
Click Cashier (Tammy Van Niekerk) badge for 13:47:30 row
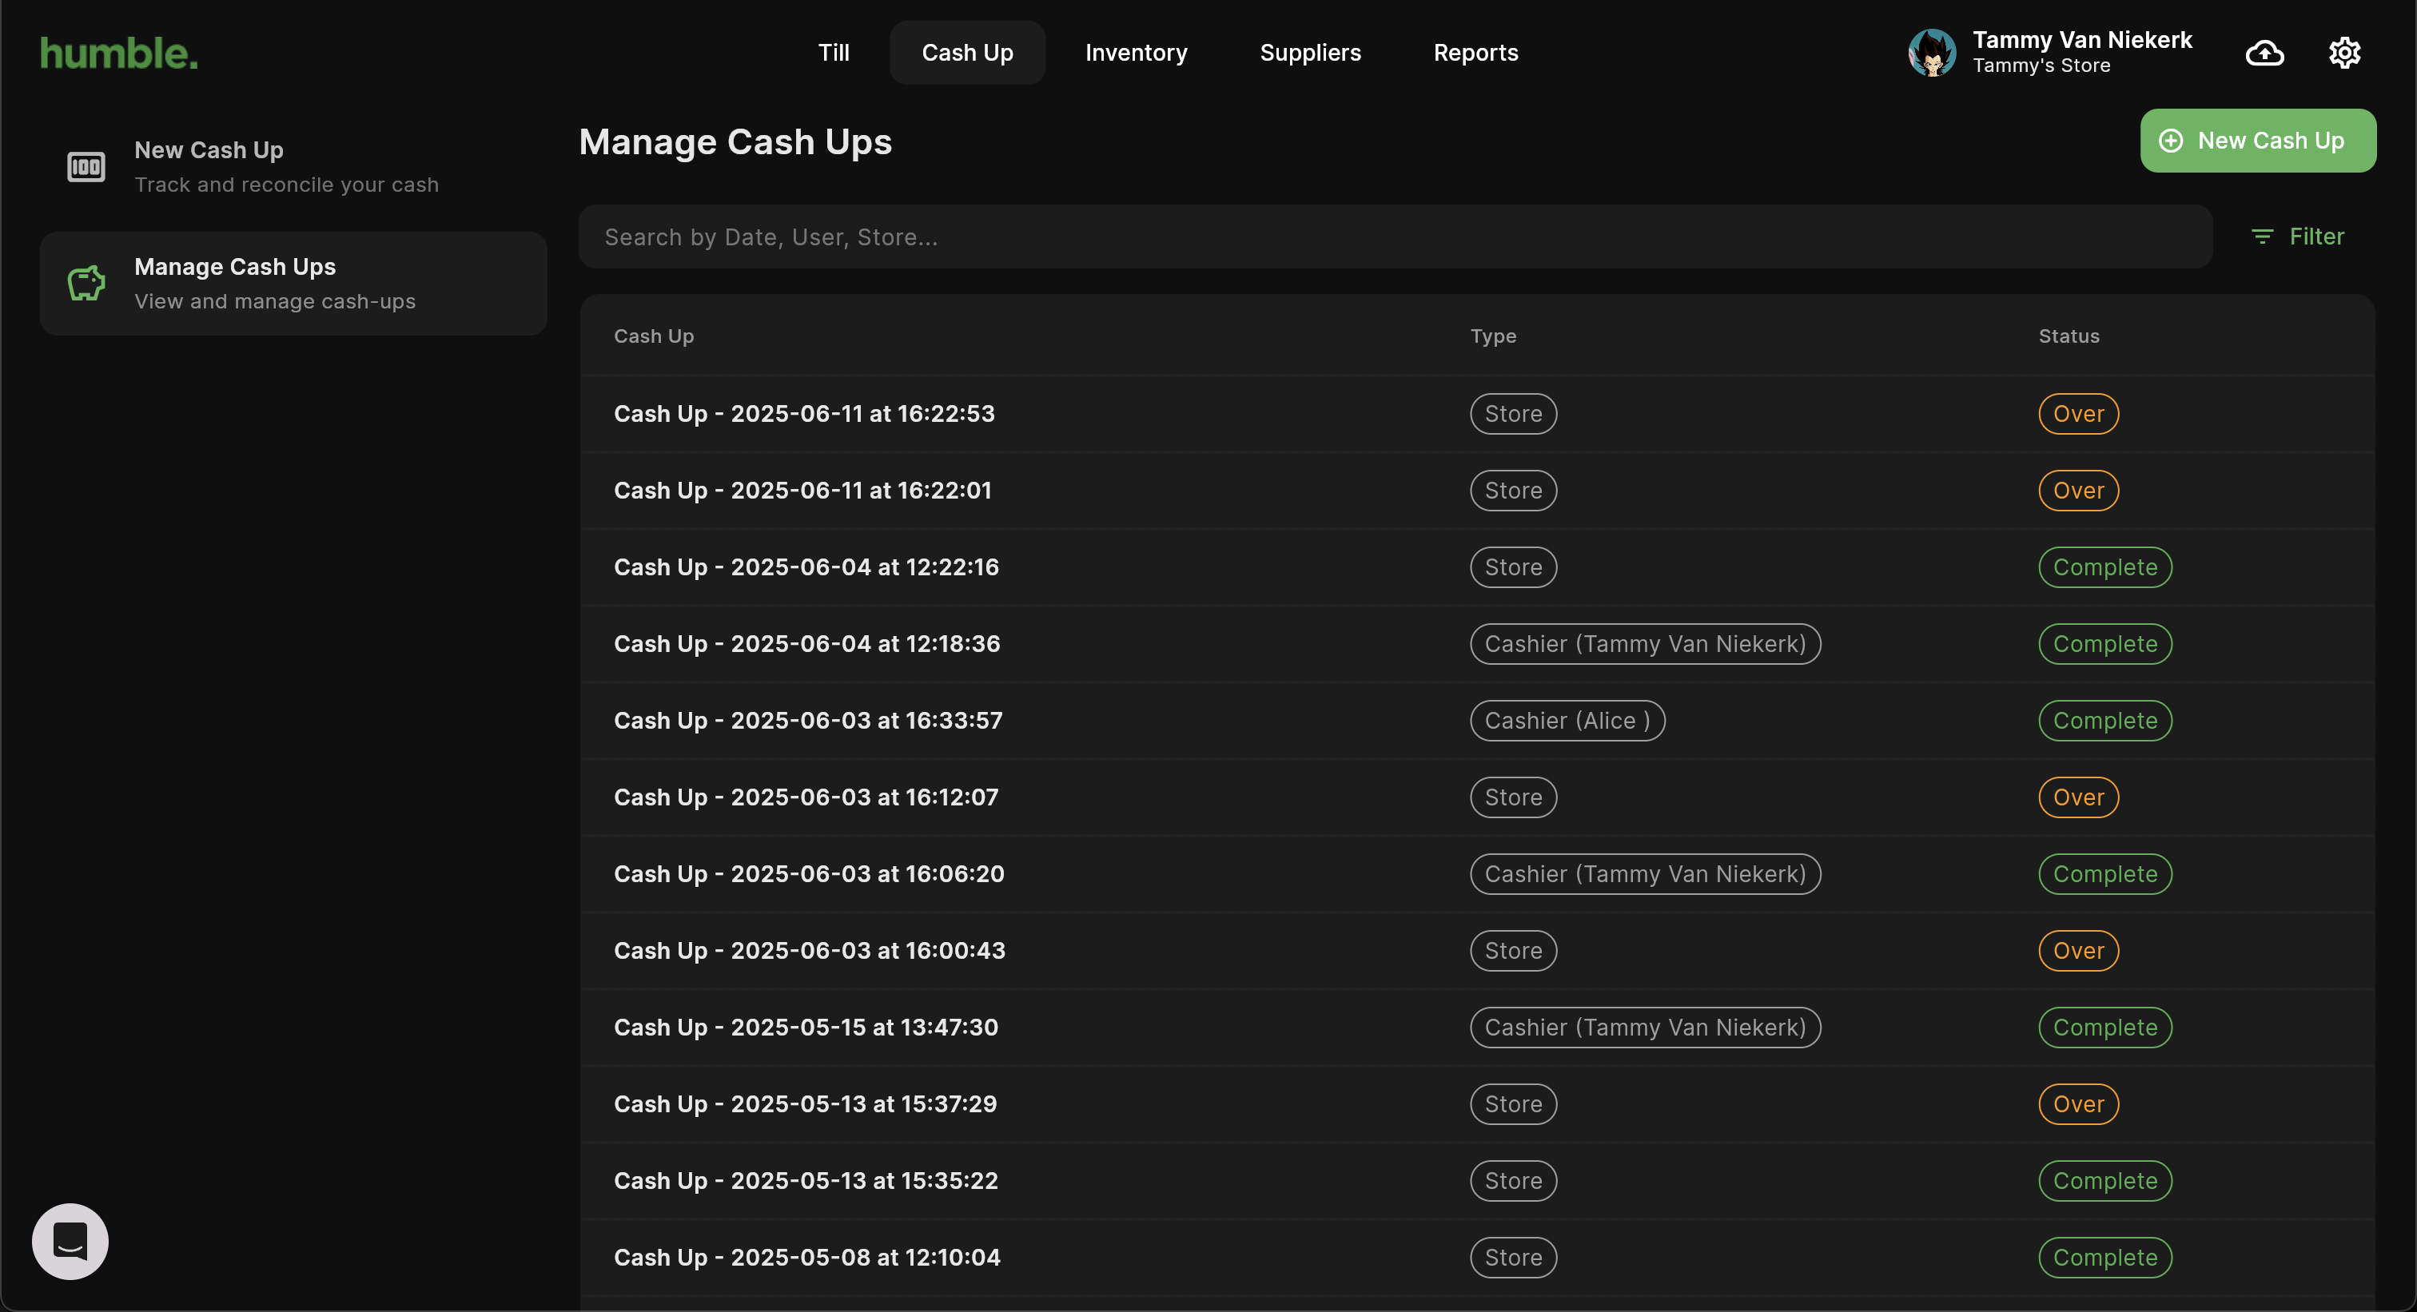tap(1645, 1028)
